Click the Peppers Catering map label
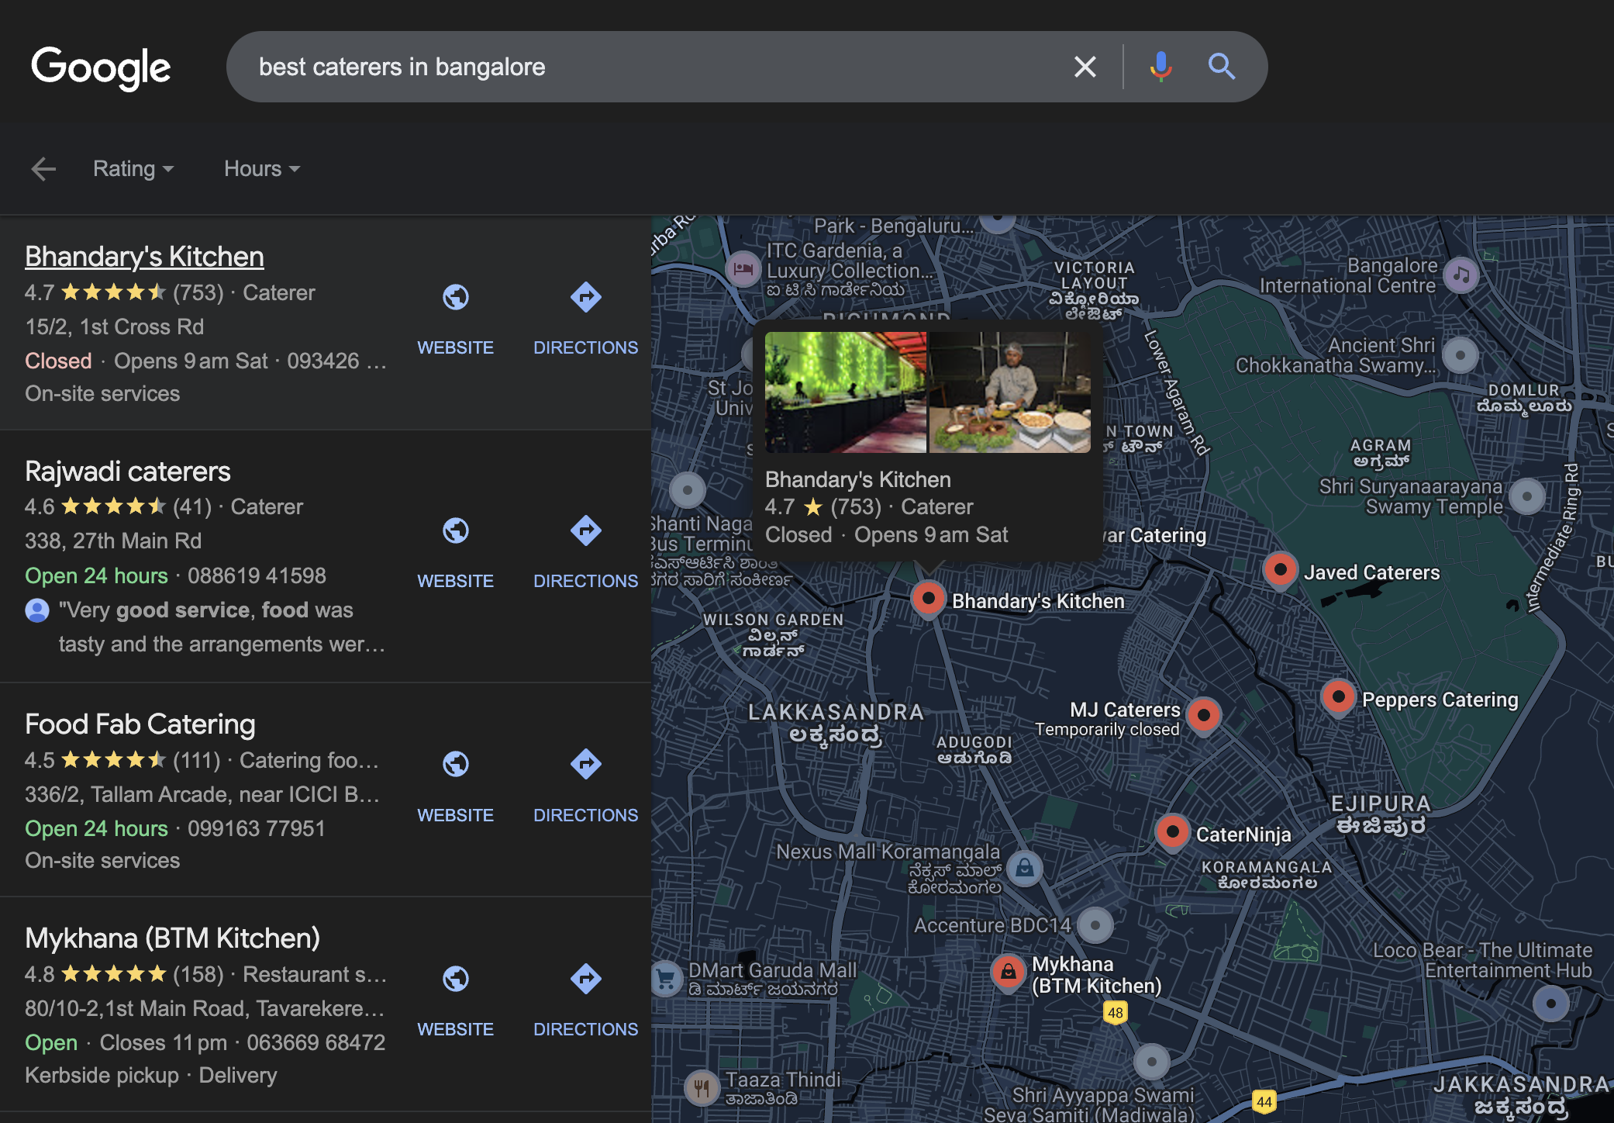Screen dimensions: 1614x1123 click(x=1440, y=700)
